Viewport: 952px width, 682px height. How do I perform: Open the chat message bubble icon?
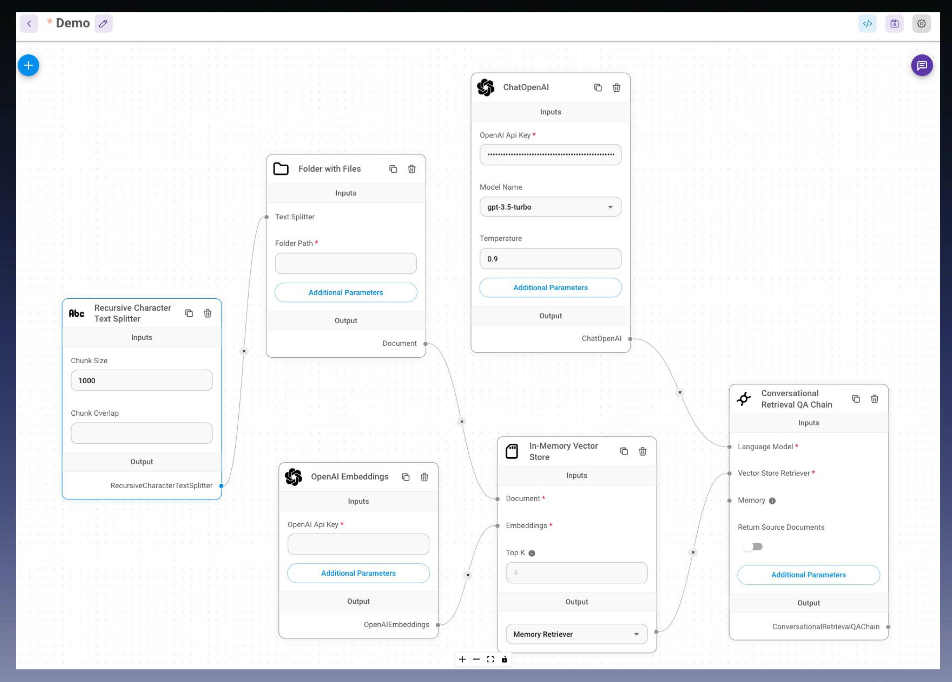coord(921,65)
